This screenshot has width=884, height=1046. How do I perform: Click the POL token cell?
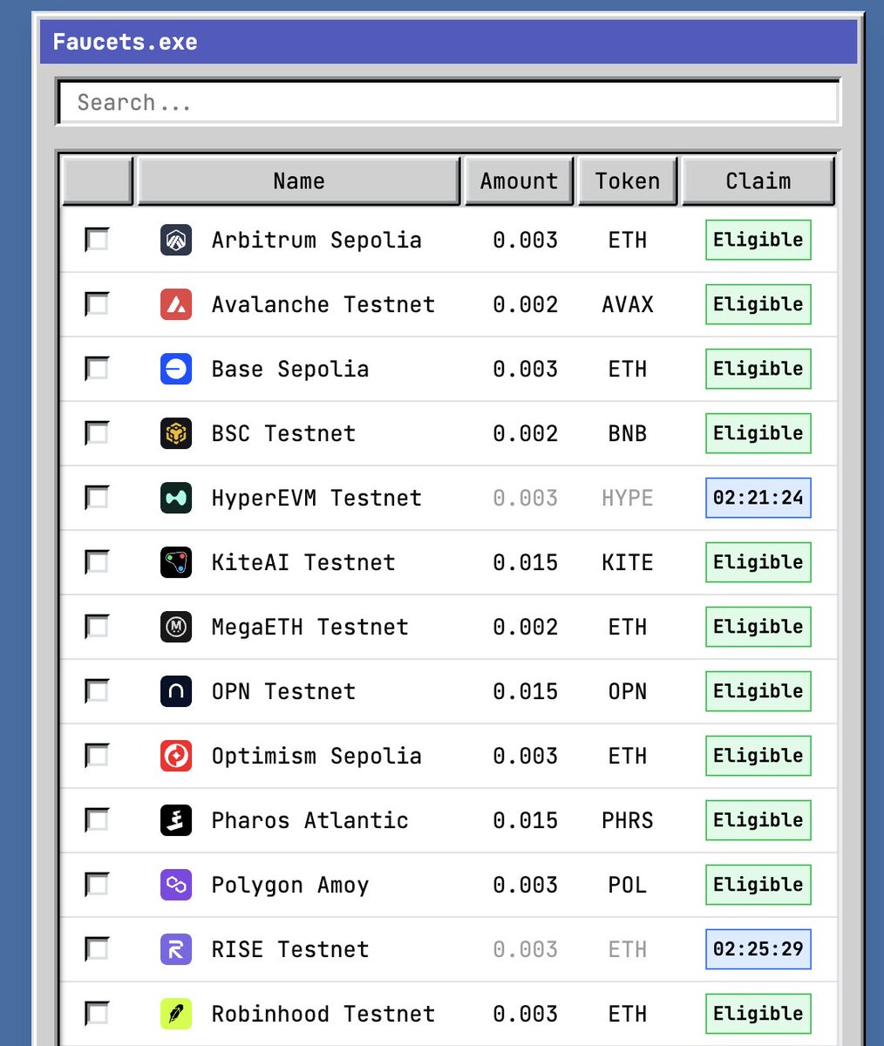pyautogui.click(x=628, y=885)
